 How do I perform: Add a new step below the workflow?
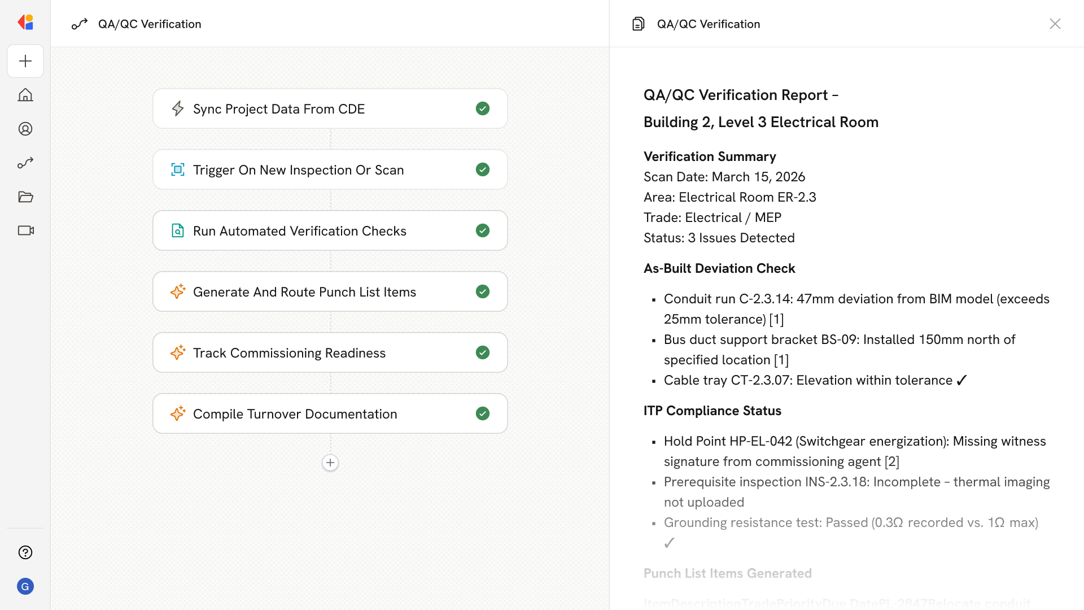330,463
